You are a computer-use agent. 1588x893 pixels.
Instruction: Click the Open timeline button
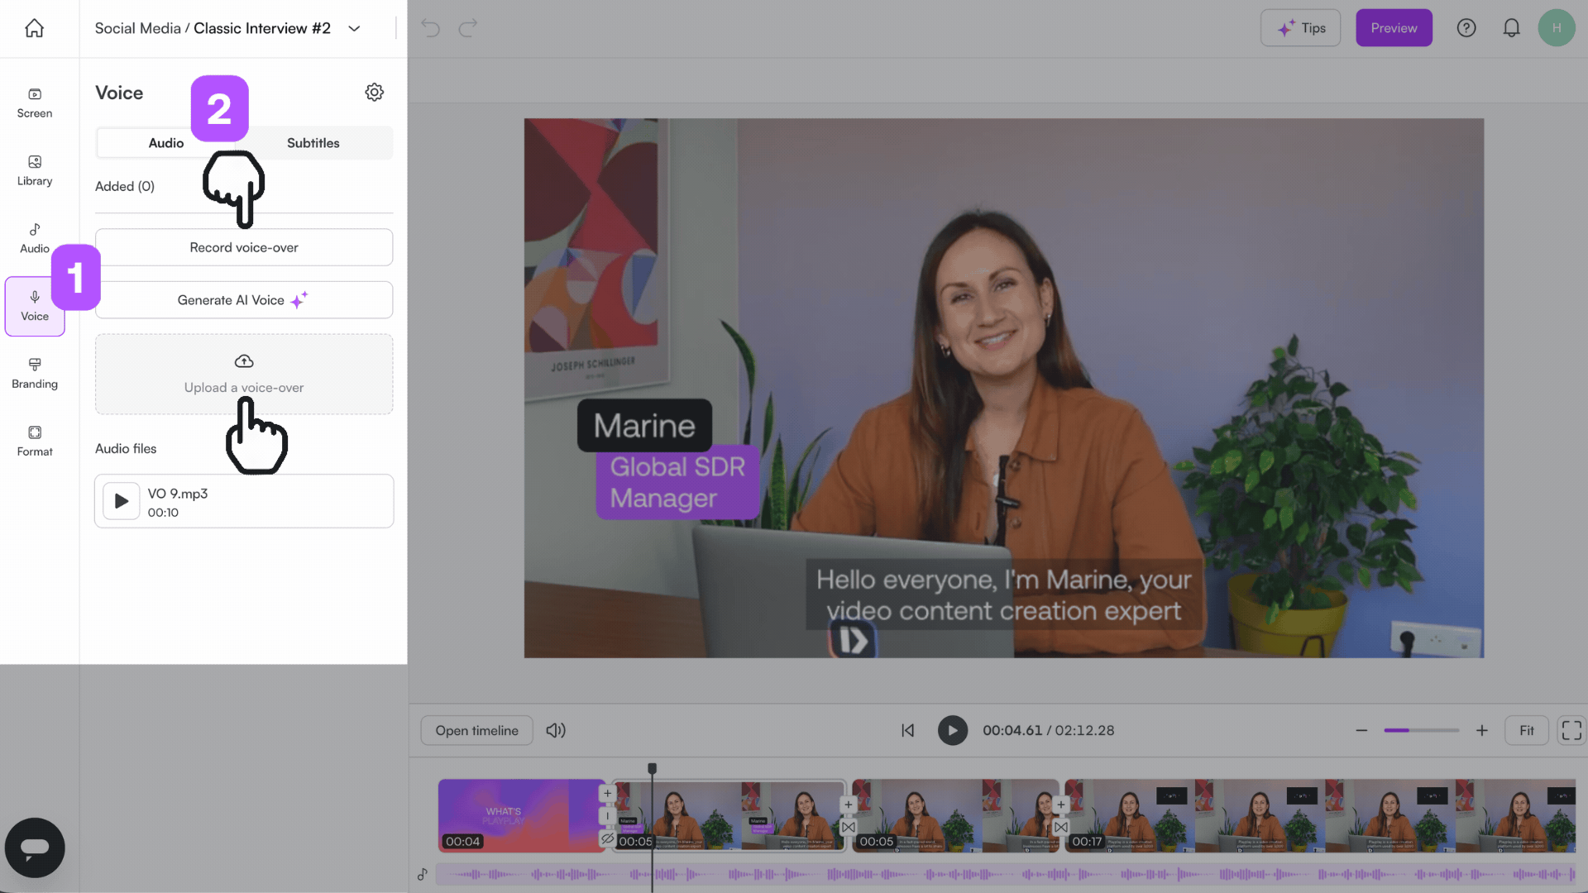(x=477, y=731)
